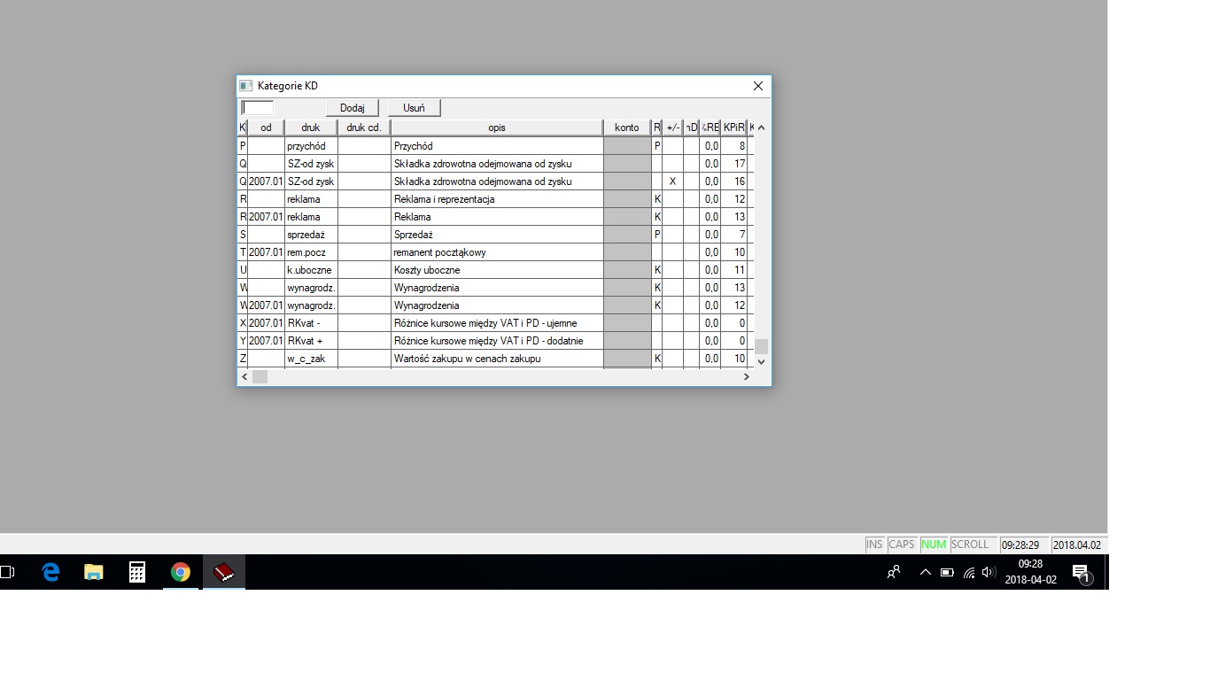Focus the text input field beside Dodaj
Screen dimensions: 1210x680
coord(258,108)
